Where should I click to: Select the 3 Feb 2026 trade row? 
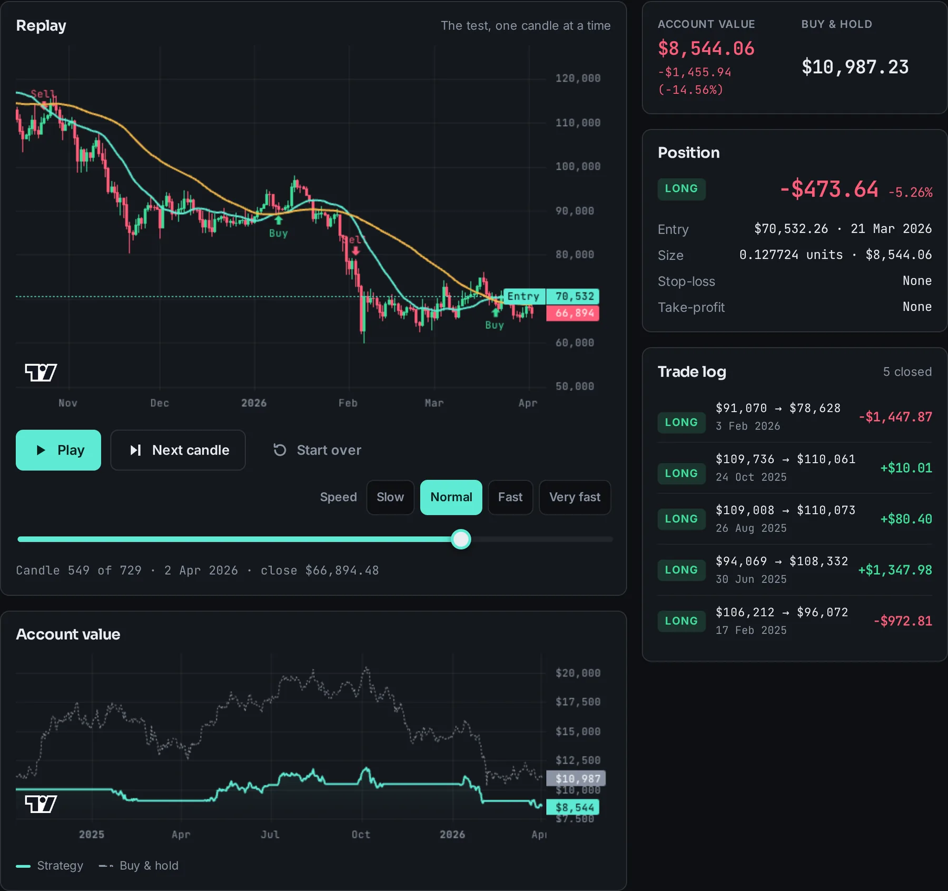coord(795,417)
